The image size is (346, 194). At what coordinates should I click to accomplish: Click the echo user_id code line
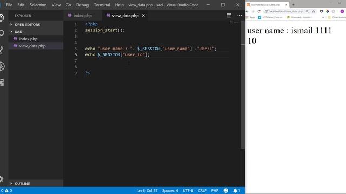point(117,54)
